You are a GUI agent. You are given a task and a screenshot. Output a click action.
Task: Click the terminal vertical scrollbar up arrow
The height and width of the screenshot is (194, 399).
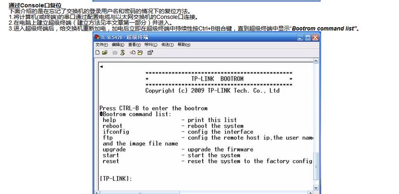[316, 61]
